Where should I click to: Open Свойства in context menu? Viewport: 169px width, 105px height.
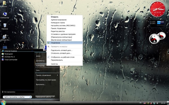[54, 64]
